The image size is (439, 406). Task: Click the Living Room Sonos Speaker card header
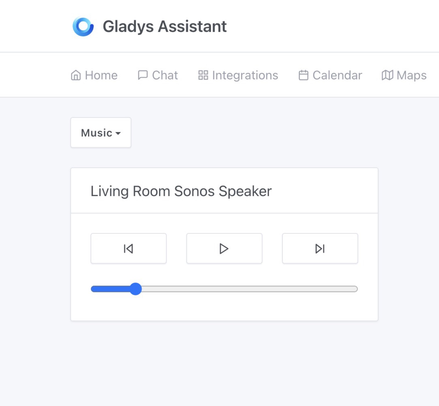tap(181, 191)
